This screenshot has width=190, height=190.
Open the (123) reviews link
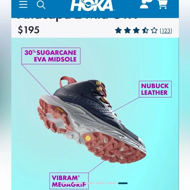(166, 31)
